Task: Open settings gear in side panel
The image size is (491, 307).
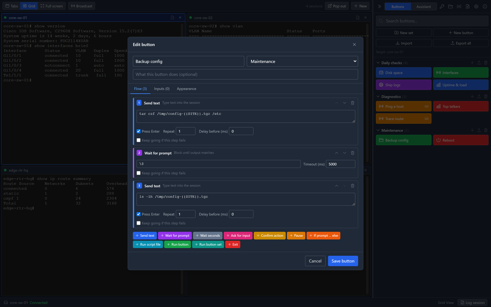Action: pos(476,6)
